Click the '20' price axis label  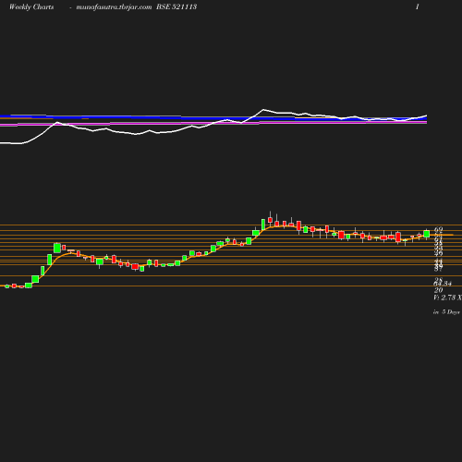point(438,290)
